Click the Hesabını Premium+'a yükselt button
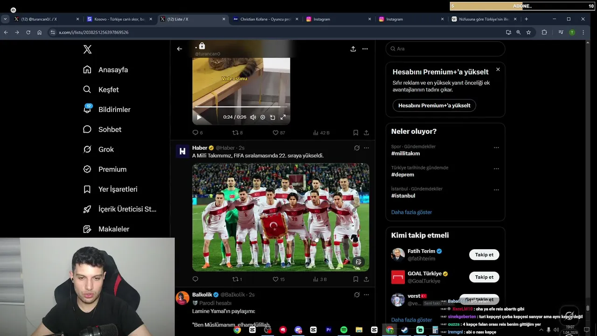The height and width of the screenshot is (336, 597). [434, 105]
